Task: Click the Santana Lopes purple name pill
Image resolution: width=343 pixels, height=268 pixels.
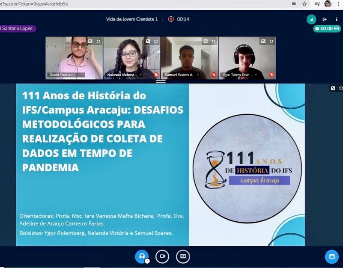Action: coord(17,28)
